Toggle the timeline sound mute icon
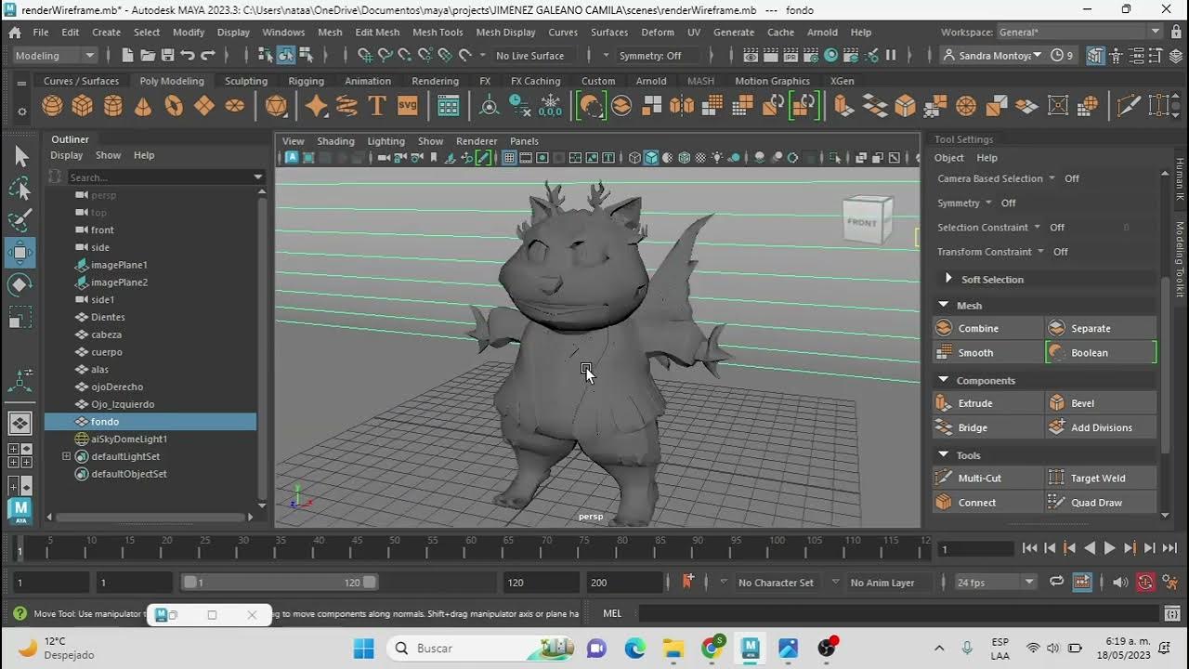Screen dimensions: 1189x669 pos(1120,583)
